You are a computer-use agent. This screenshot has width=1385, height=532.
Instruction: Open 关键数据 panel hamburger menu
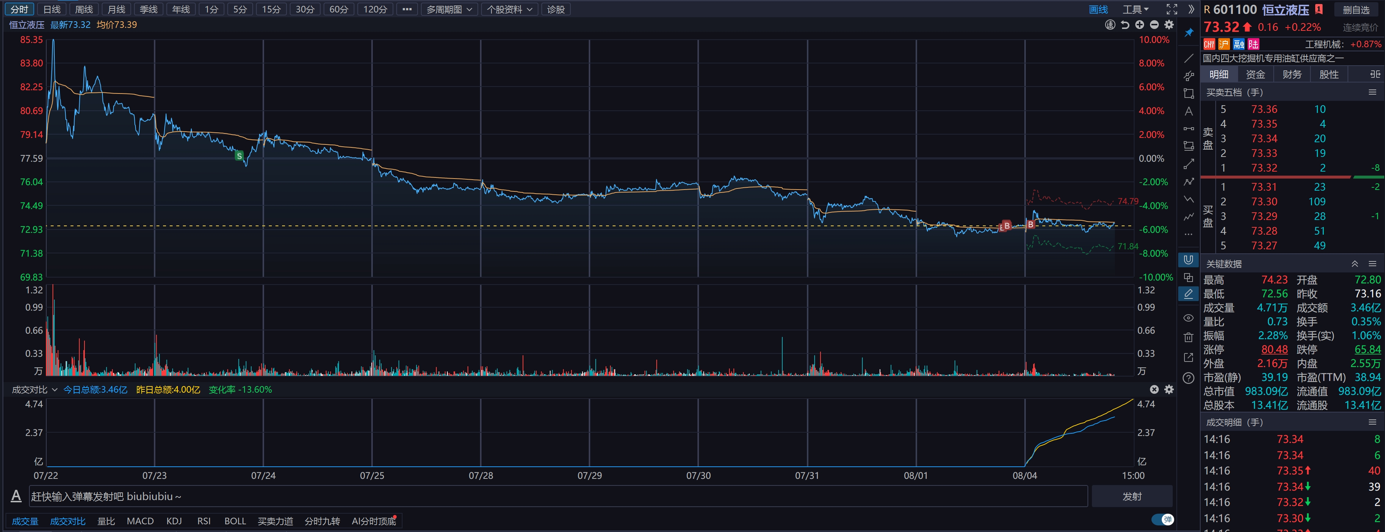pos(1373,264)
